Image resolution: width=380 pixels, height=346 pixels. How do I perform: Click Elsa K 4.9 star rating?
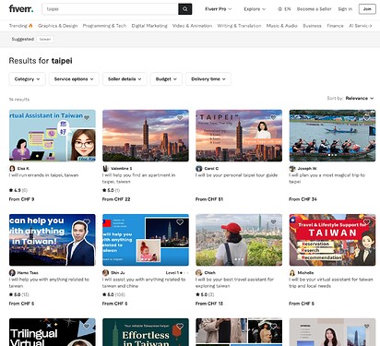18,190
